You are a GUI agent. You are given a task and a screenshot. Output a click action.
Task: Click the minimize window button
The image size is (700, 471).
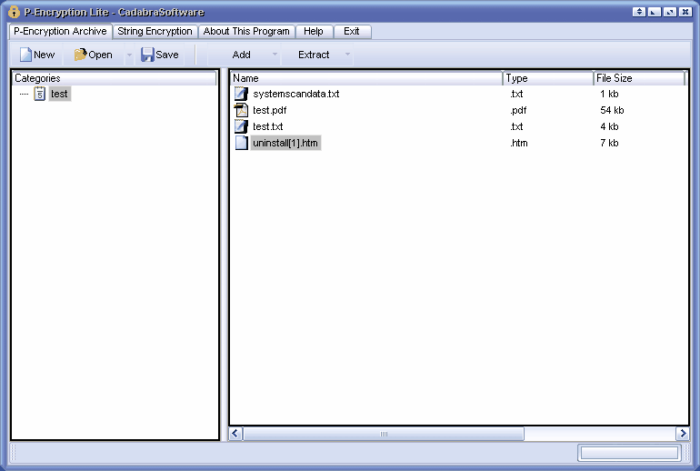655,12
